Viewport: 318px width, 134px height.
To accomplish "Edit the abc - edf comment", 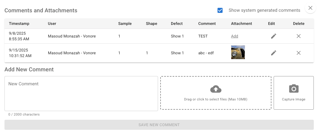I will pos(274,53).
